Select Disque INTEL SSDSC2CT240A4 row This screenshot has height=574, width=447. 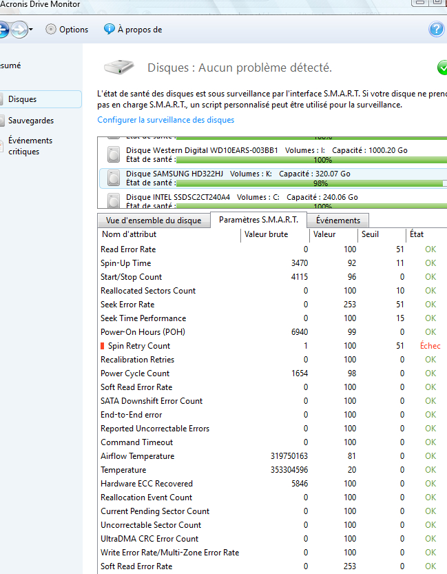tap(273, 201)
